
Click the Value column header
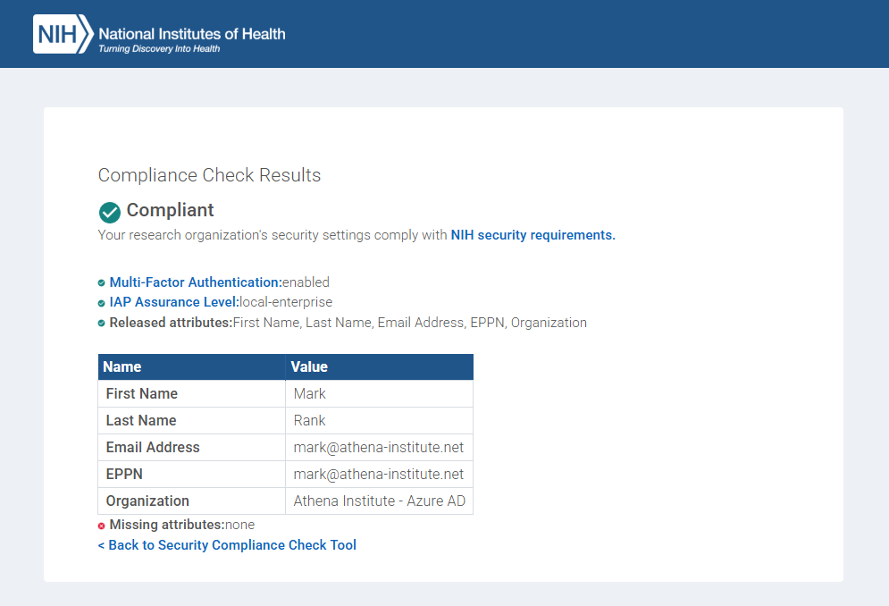[309, 366]
